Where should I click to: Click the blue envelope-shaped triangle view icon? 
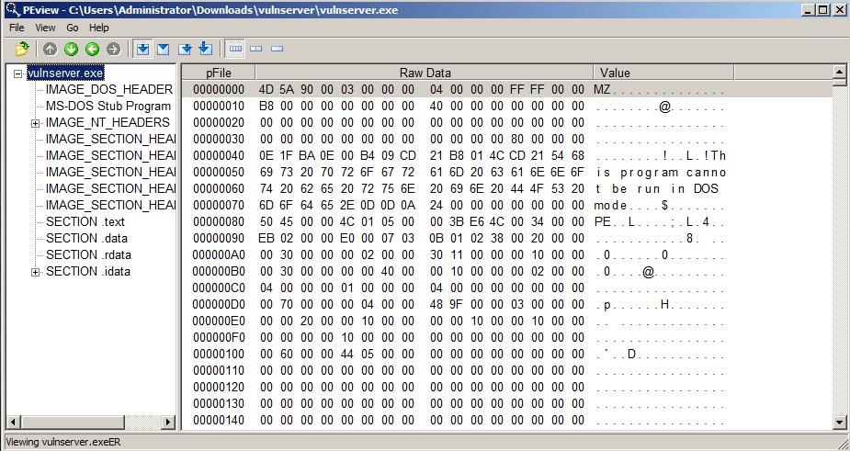[x=164, y=50]
